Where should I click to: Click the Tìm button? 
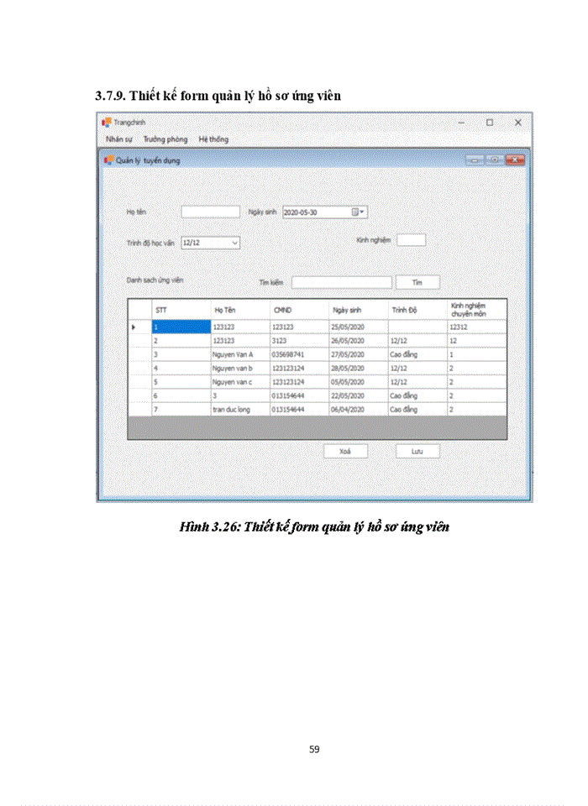(x=417, y=282)
